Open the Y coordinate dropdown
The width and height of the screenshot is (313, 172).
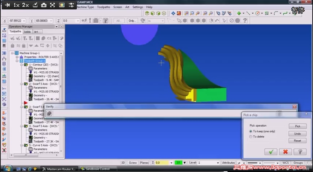pyautogui.click(x=51, y=21)
